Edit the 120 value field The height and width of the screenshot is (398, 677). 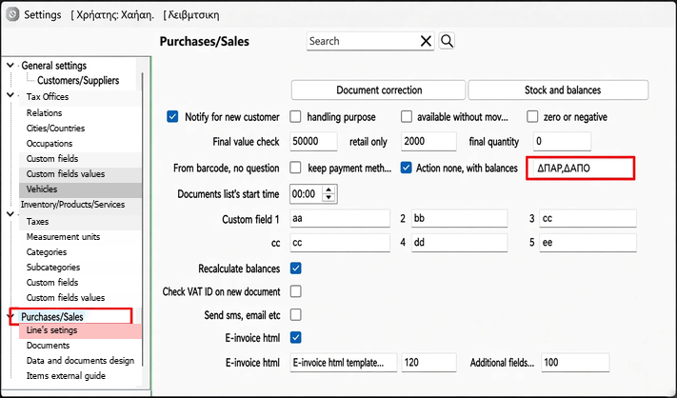coord(428,363)
